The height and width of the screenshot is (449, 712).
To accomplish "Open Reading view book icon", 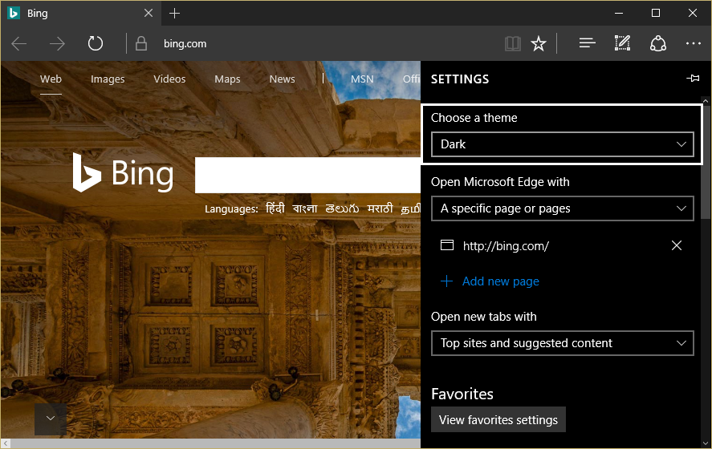I will tap(512, 44).
